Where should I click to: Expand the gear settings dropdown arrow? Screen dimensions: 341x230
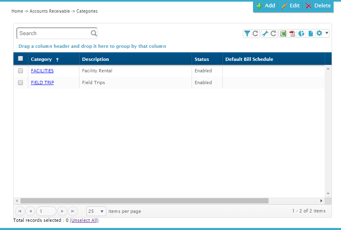click(327, 33)
